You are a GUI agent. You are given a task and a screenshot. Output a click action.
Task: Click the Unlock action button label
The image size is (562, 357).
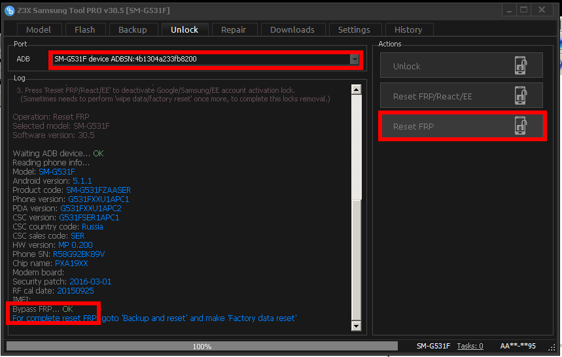point(407,66)
